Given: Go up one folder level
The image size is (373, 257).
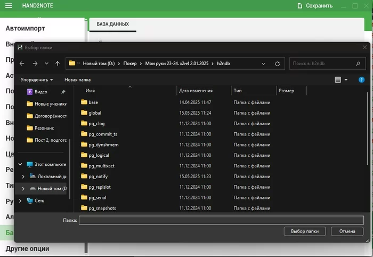Looking at the screenshot, I should tap(58, 63).
